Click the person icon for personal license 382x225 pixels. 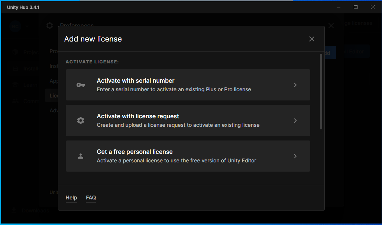[81, 156]
